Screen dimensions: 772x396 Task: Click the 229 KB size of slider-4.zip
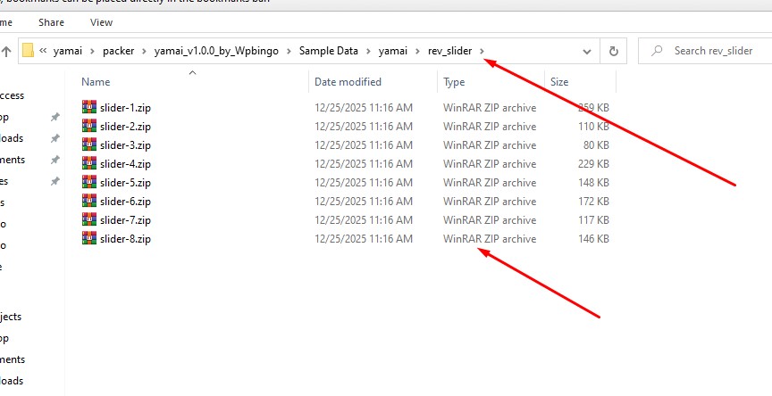(x=594, y=163)
